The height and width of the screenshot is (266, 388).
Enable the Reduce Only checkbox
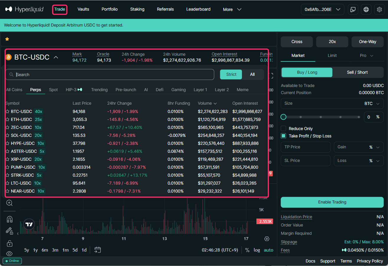[284, 129]
